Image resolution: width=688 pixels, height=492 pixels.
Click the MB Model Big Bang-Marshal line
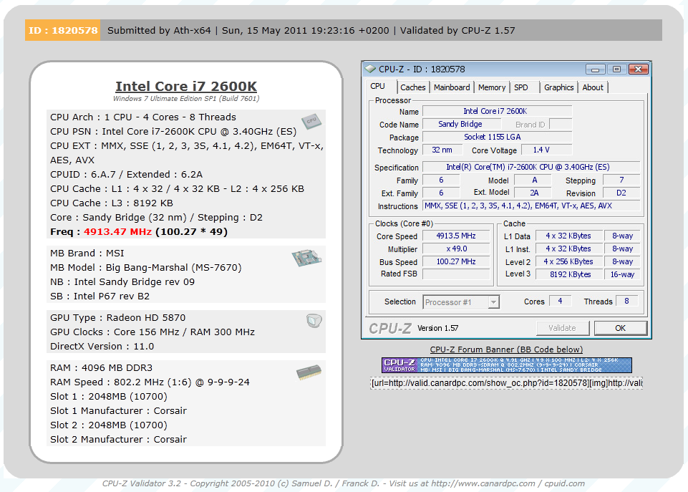145,268
